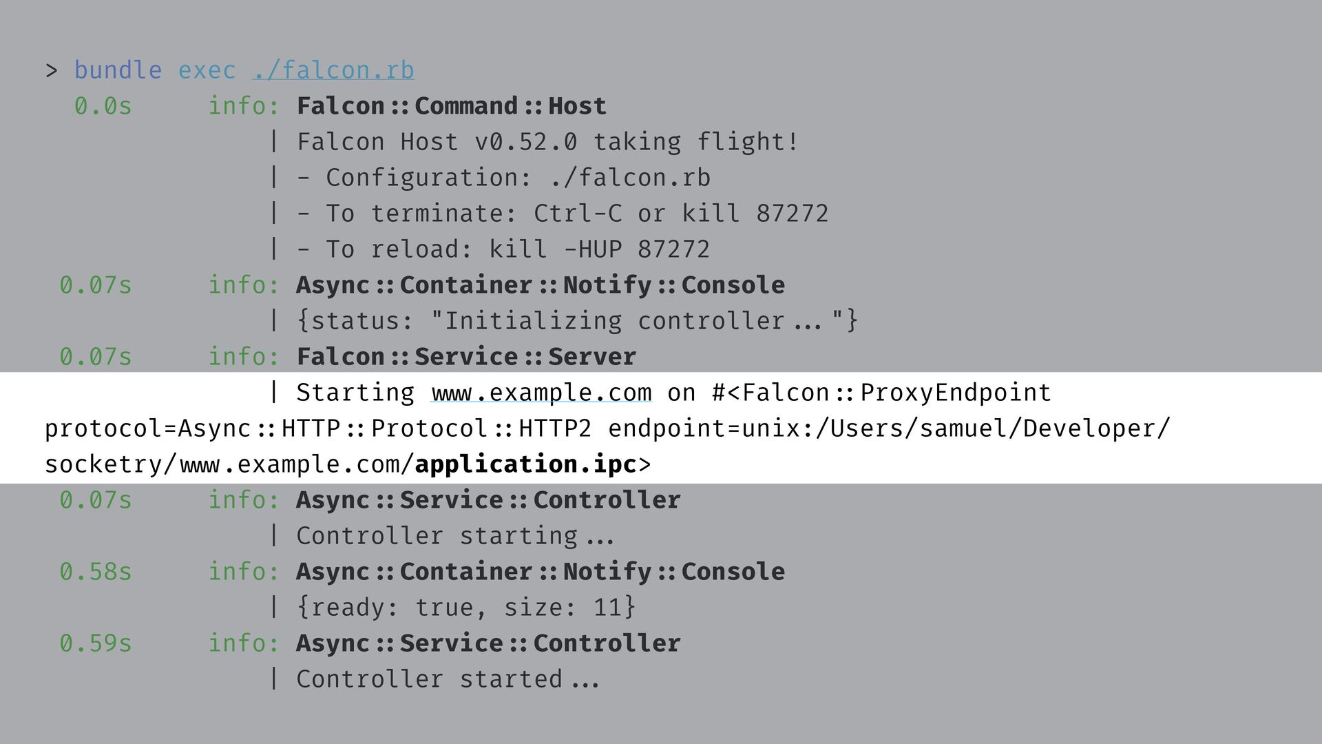Click the "Initializing controller" status line
Viewport: 1322px width, 744px height.
point(577,321)
